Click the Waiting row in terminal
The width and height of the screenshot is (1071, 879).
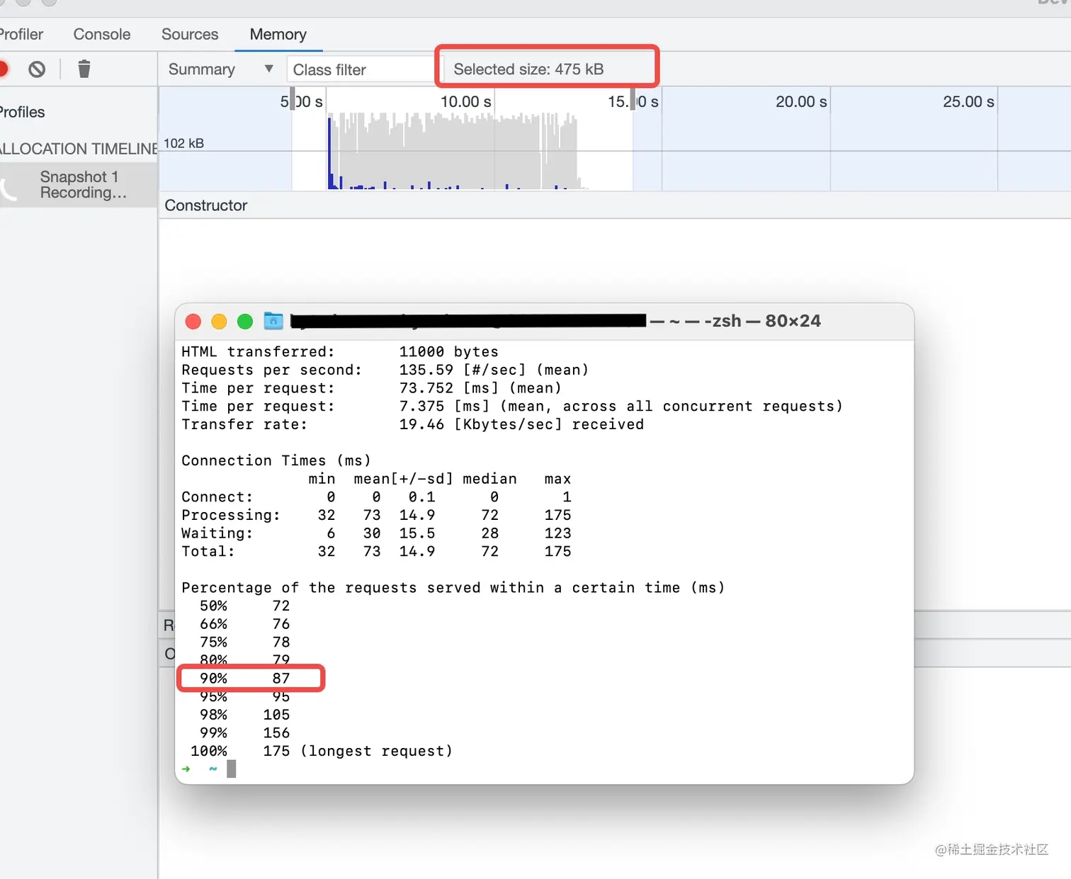click(376, 533)
